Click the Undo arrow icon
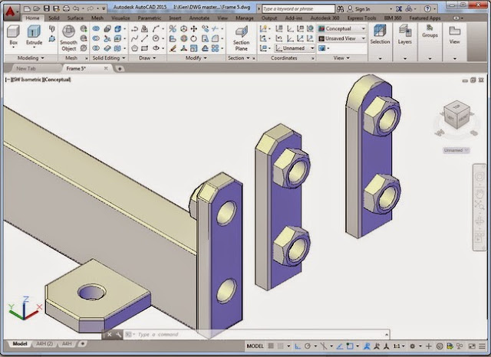The height and width of the screenshot is (357, 491). [76, 8]
